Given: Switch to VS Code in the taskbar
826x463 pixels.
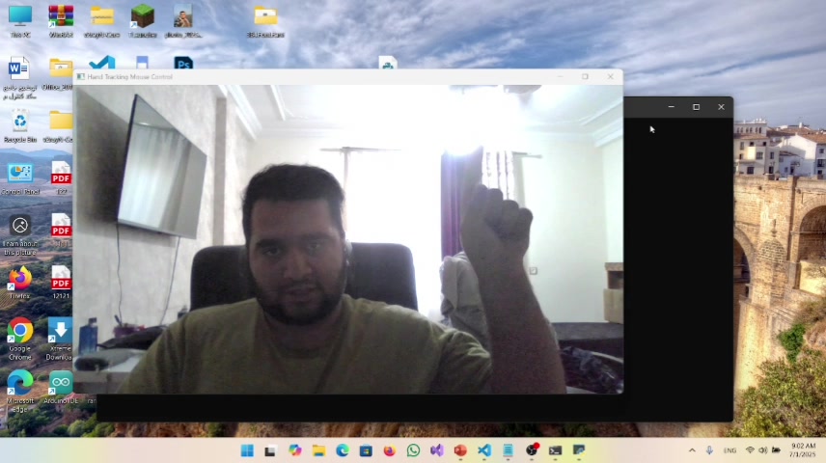Looking at the screenshot, I should (x=484, y=450).
